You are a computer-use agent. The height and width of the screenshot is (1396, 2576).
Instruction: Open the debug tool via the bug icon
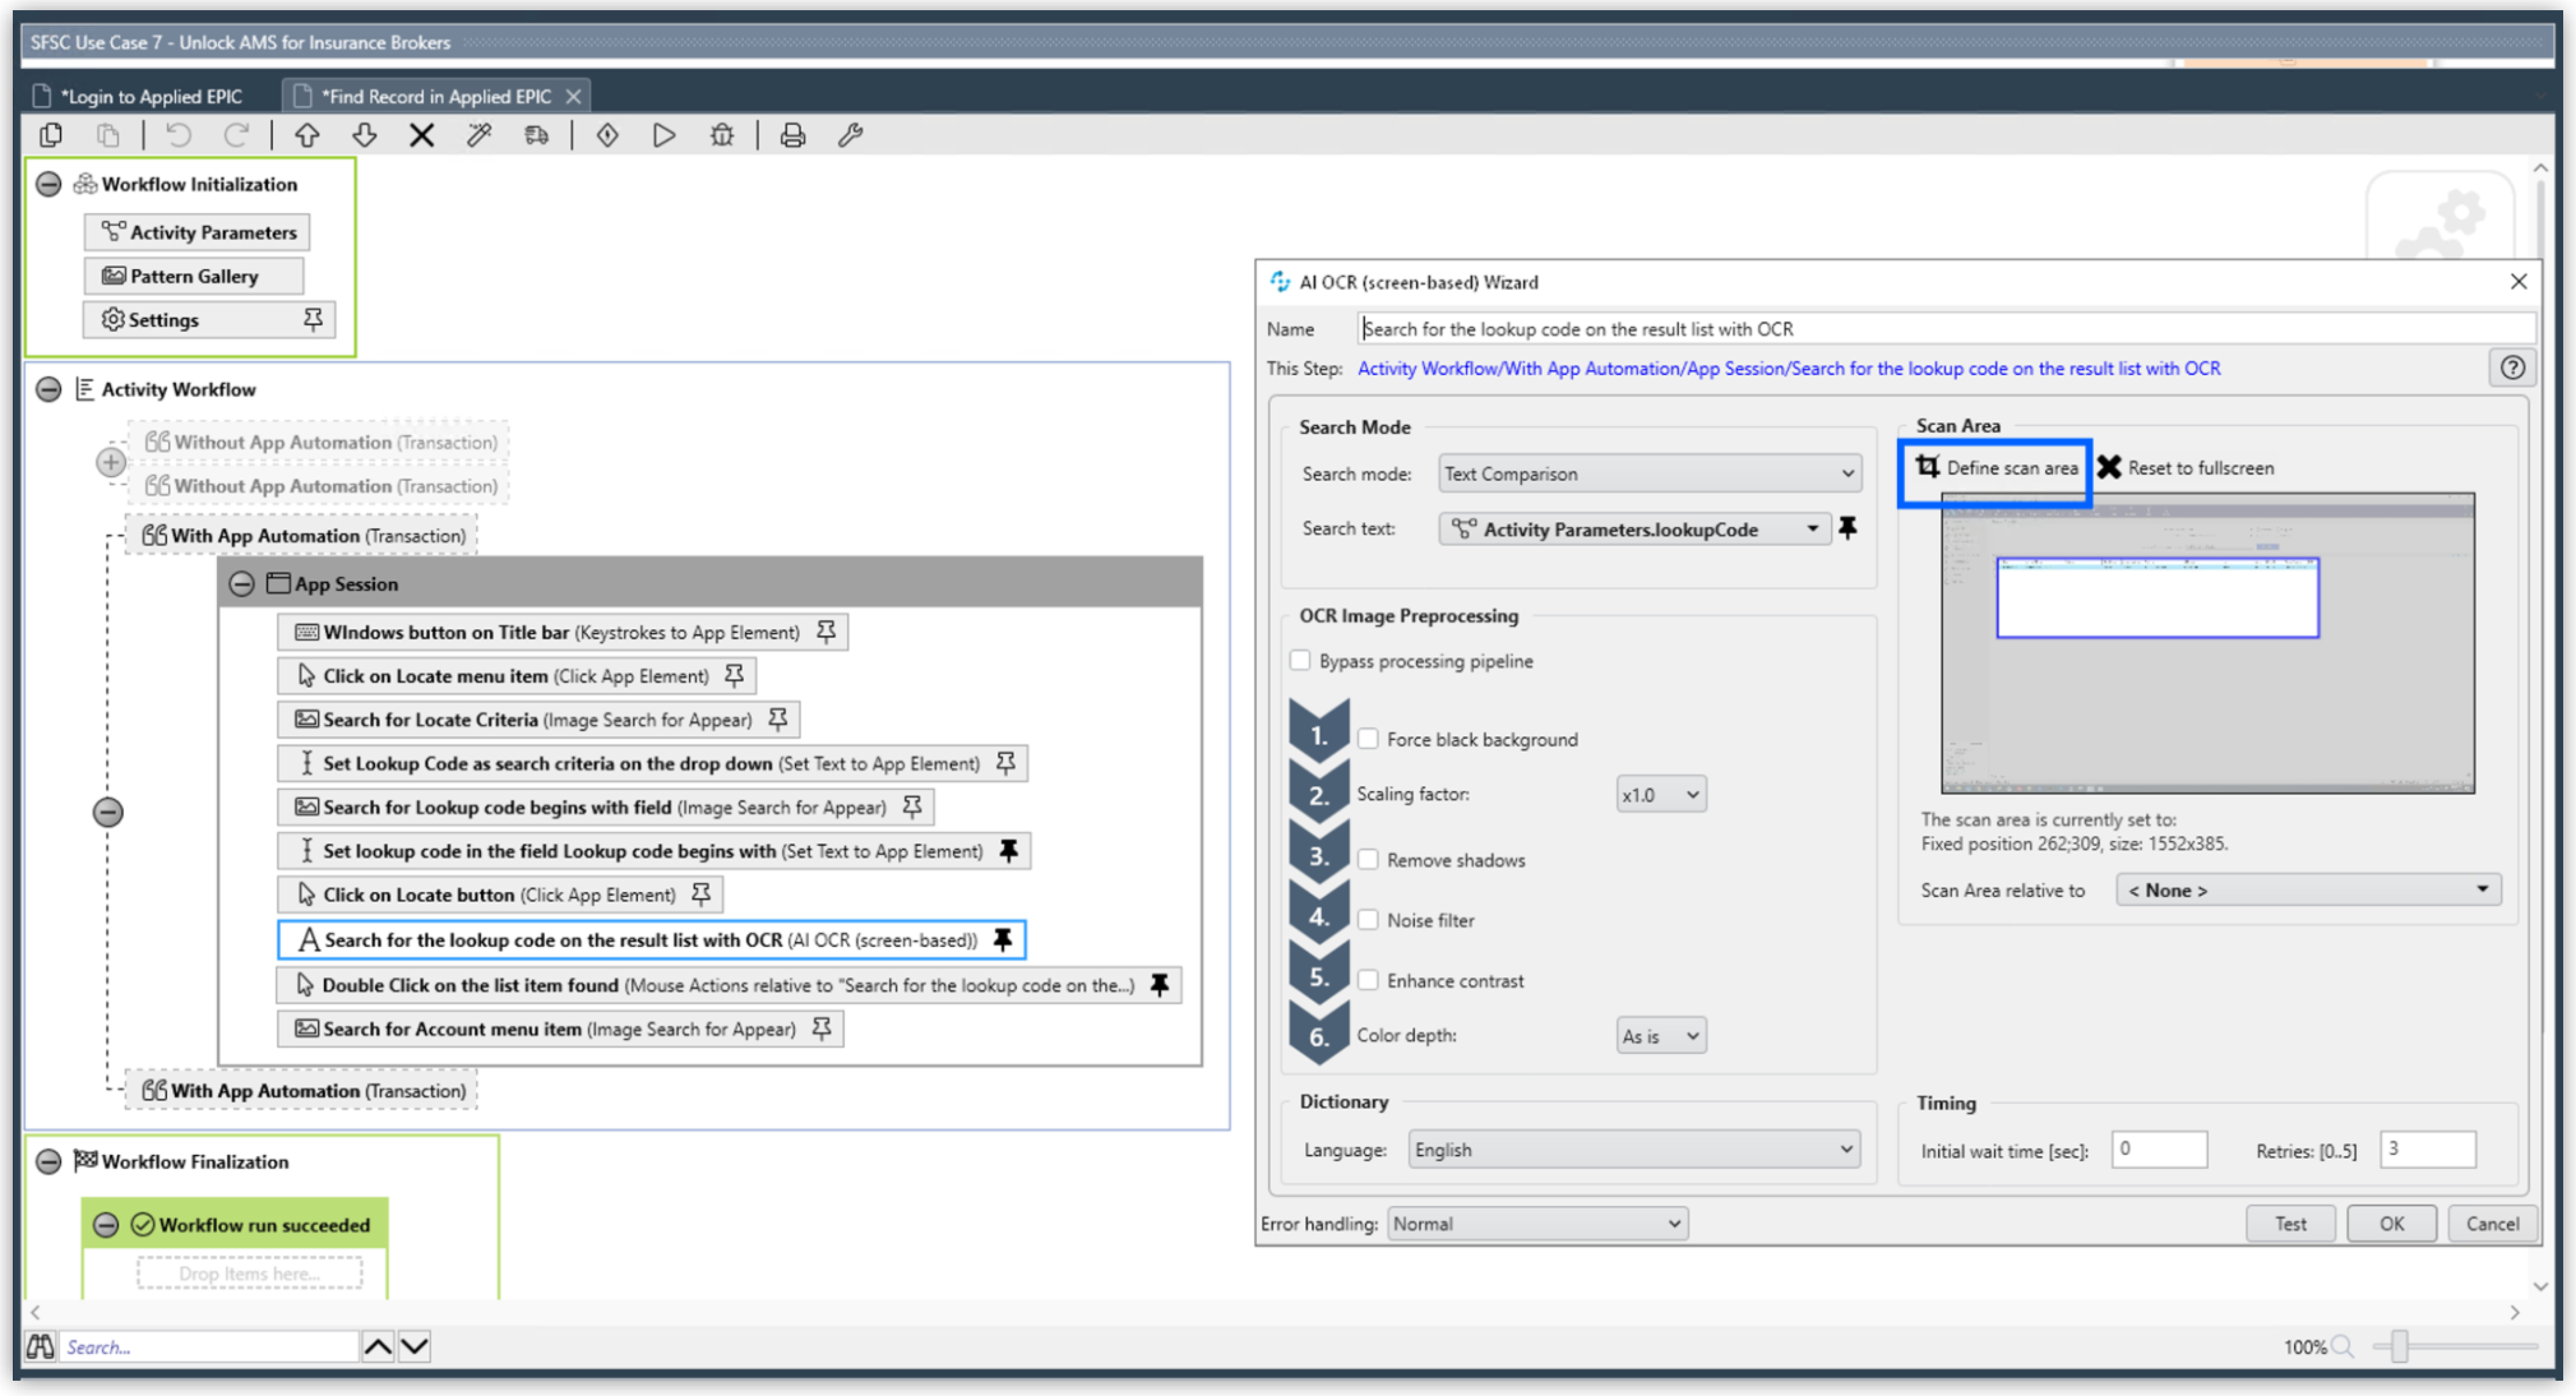[722, 135]
